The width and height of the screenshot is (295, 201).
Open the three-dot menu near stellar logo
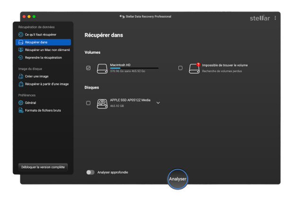coord(275,18)
